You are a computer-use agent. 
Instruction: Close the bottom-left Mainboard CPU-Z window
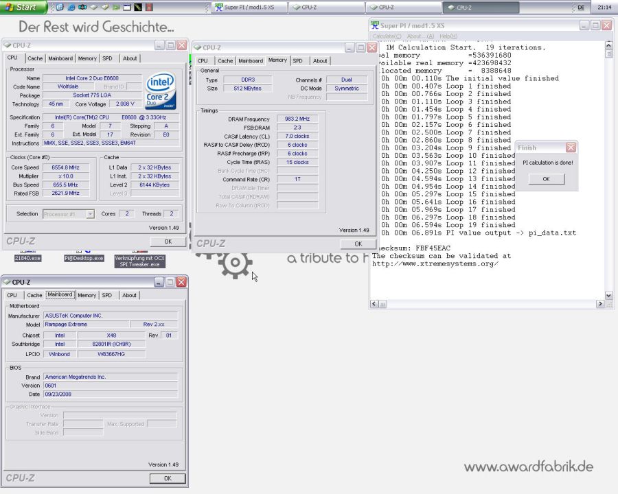coord(181,282)
